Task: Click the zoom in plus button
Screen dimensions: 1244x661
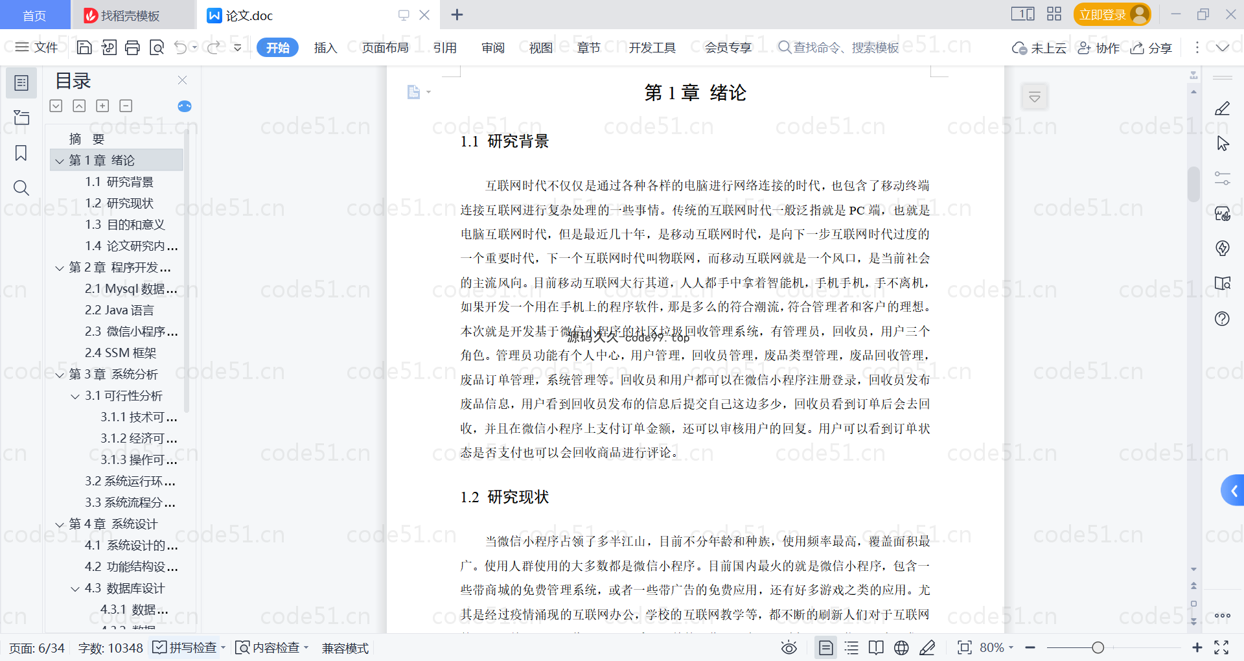Action: 1197,647
